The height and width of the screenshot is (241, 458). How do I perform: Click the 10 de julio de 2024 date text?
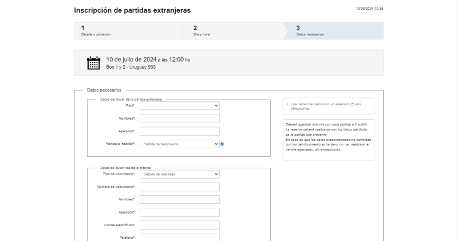point(131,59)
